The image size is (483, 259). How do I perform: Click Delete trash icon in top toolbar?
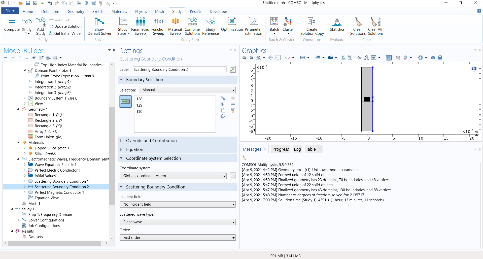coord(86,3)
